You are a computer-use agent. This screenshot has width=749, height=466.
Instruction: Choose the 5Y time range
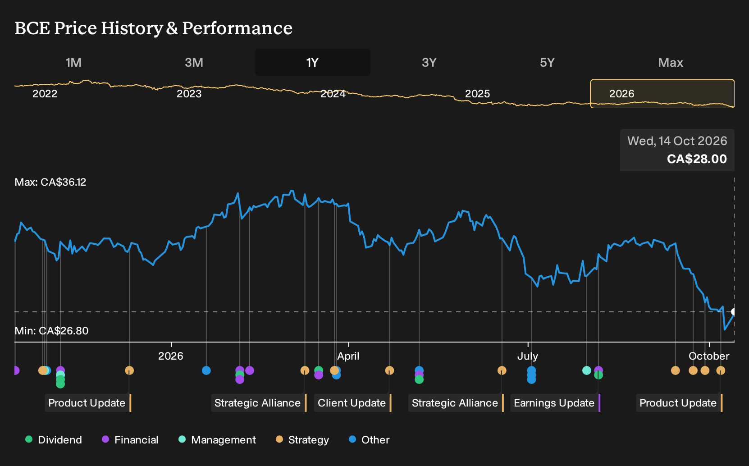point(547,62)
